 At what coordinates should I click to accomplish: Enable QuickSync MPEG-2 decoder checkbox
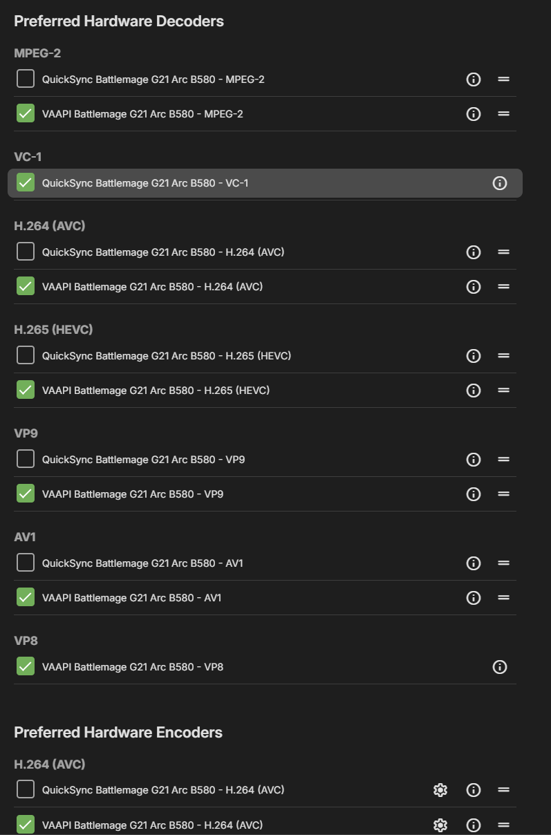point(26,79)
